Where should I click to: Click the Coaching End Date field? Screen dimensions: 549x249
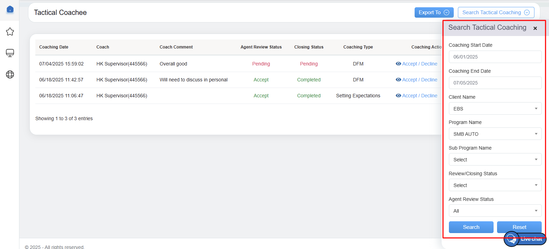495,83
